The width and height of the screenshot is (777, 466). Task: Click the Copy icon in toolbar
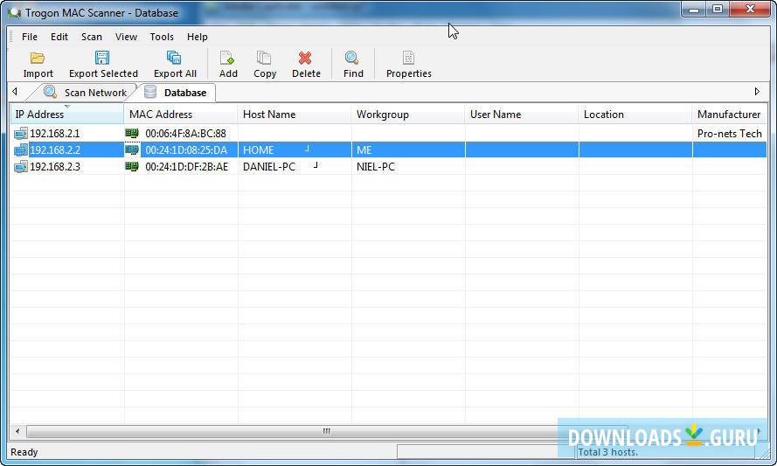(264, 58)
